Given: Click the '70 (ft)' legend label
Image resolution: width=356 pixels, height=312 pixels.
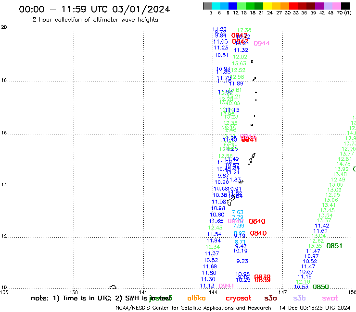Looking at the screenshot, I should tap(344, 13).
